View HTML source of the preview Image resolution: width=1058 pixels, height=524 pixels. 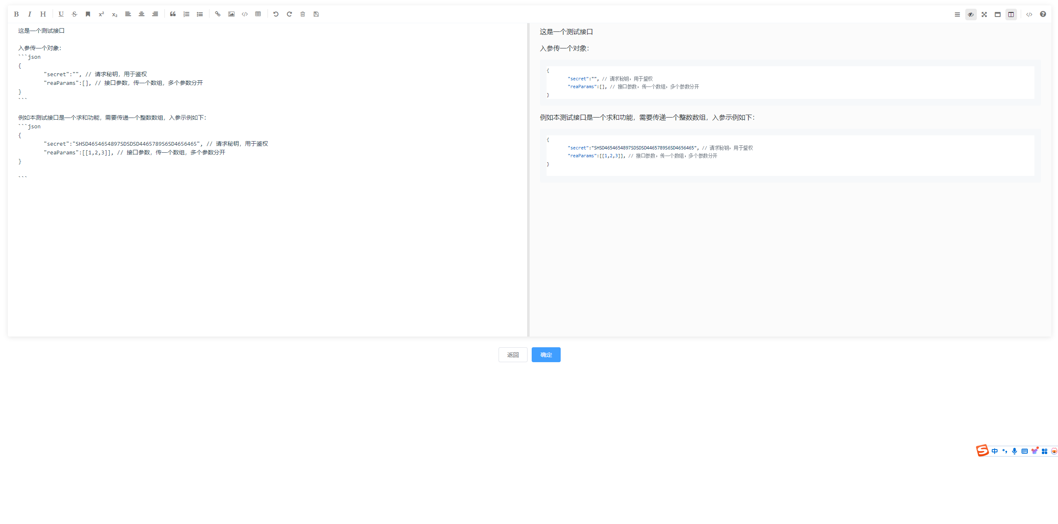click(x=1029, y=14)
